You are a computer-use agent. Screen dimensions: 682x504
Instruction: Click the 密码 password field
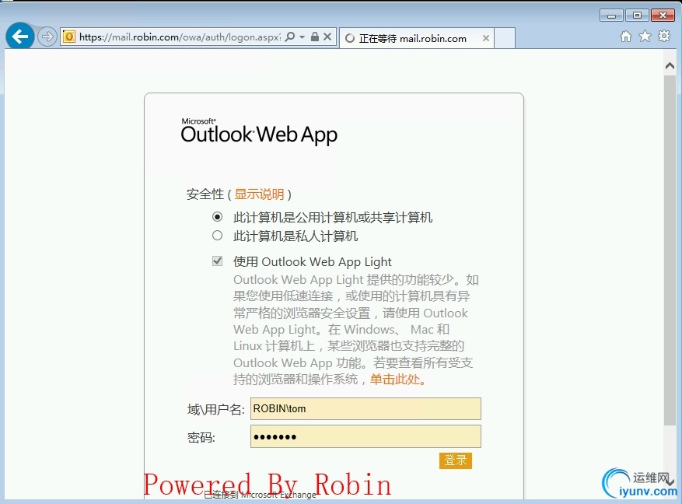365,436
